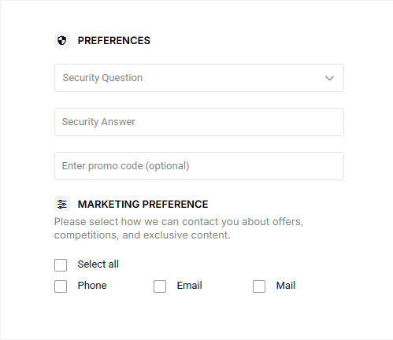Click into the promo code field

(x=199, y=166)
